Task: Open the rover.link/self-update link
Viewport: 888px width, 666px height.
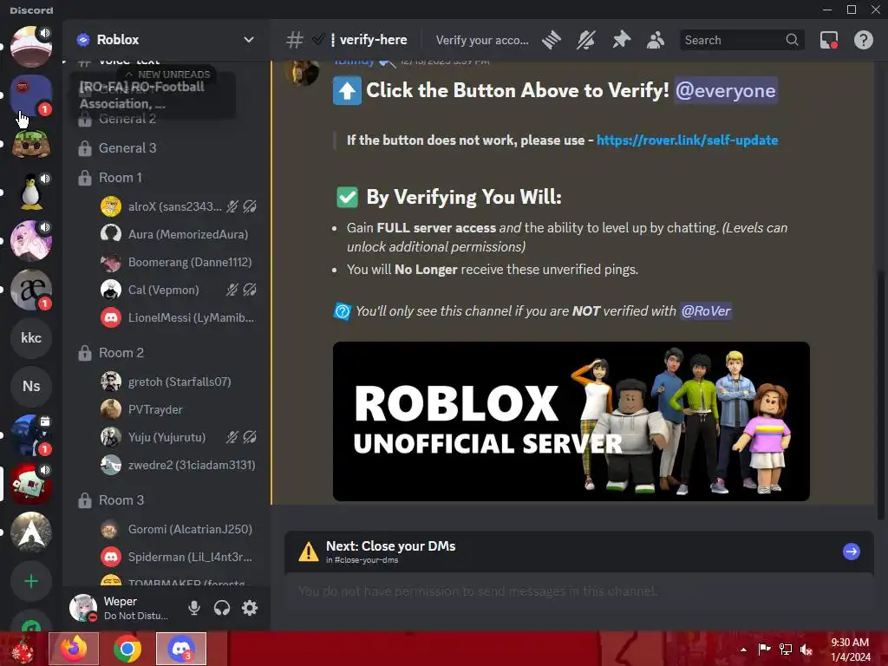Action: pos(687,140)
